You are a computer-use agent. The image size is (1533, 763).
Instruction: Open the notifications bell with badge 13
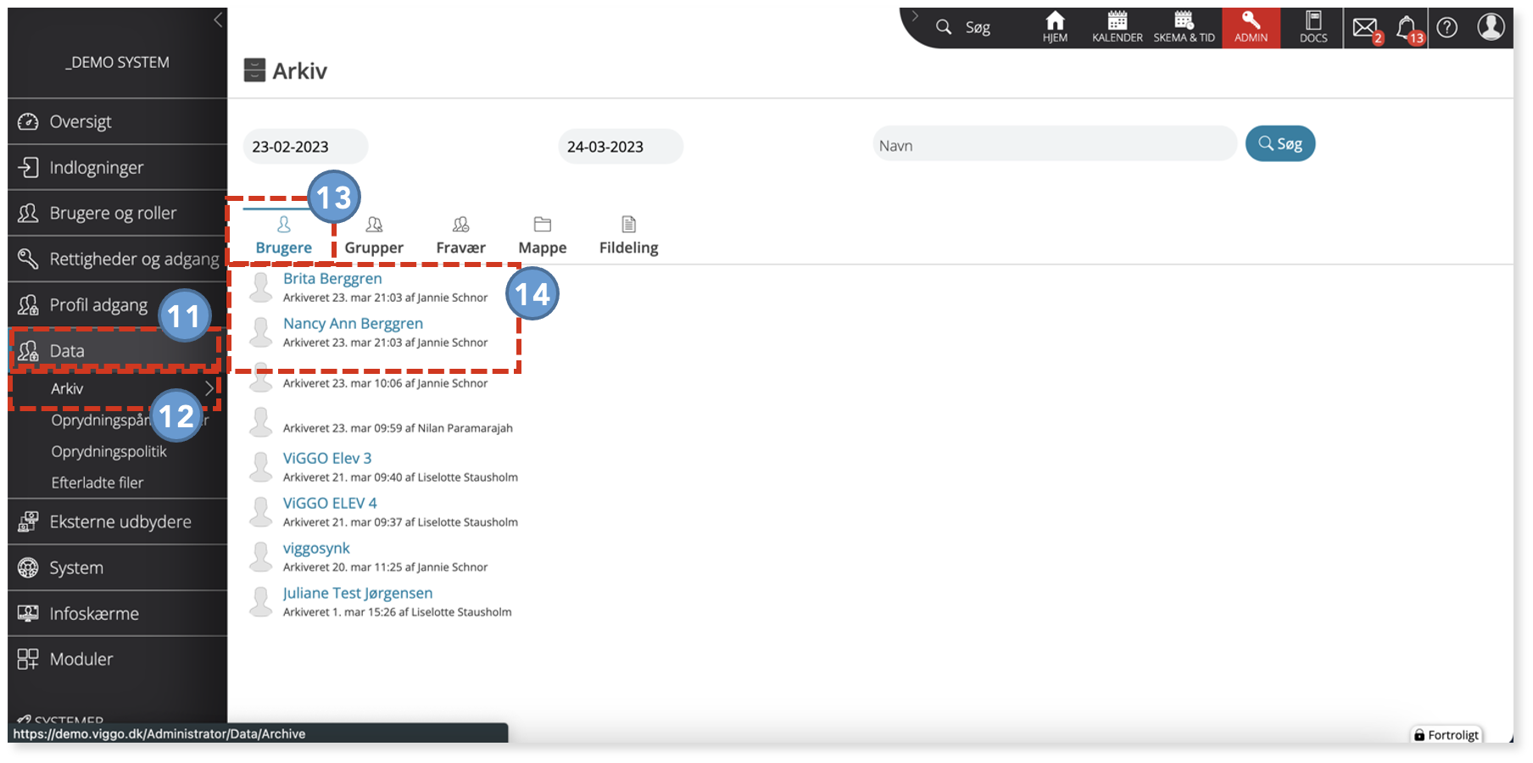click(1408, 28)
